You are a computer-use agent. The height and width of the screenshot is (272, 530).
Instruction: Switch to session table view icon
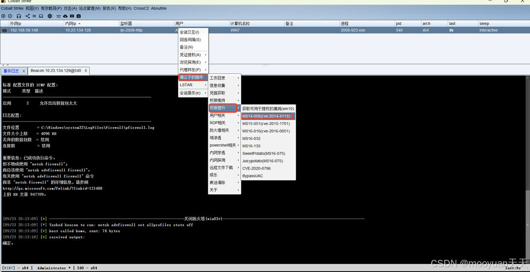tap(34, 16)
